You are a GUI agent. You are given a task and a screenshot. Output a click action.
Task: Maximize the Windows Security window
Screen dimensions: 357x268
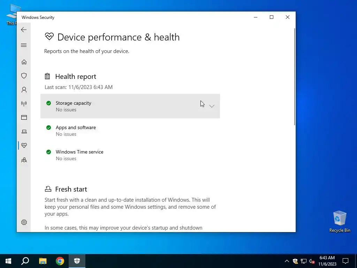(x=271, y=17)
